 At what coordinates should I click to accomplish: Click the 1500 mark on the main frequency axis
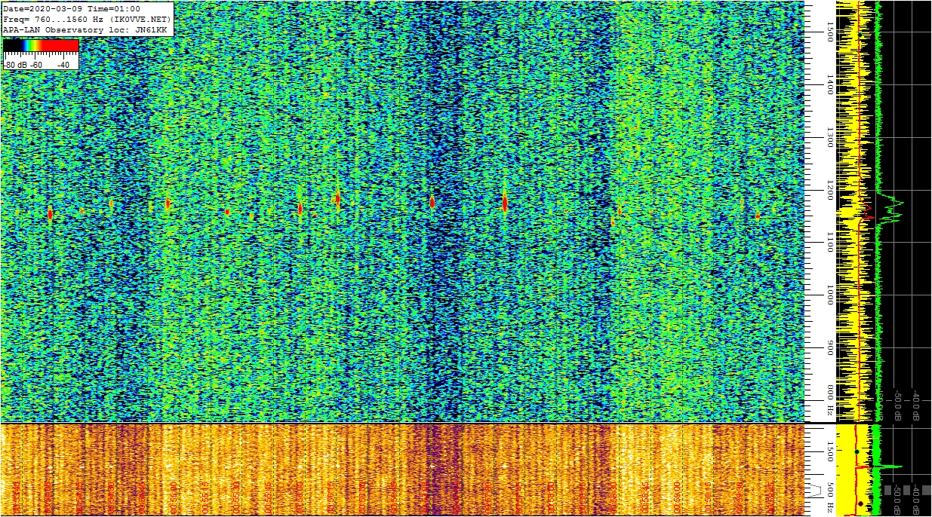829,32
